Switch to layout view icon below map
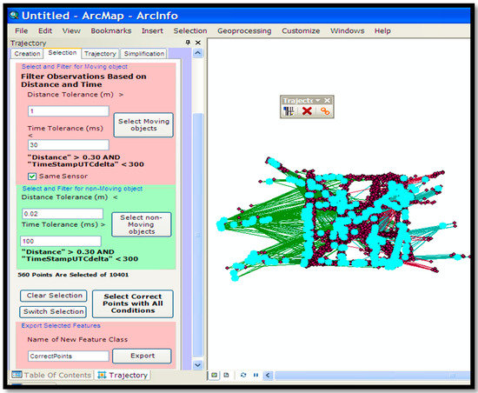478x393 pixels. click(226, 375)
